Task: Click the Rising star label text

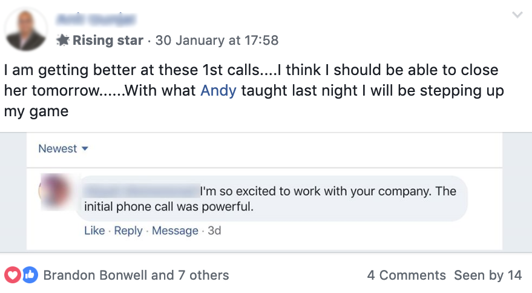Action: coord(108,41)
